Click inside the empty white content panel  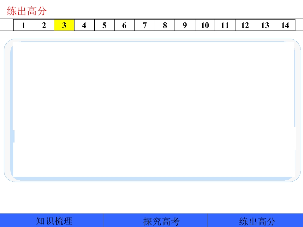point(154,109)
